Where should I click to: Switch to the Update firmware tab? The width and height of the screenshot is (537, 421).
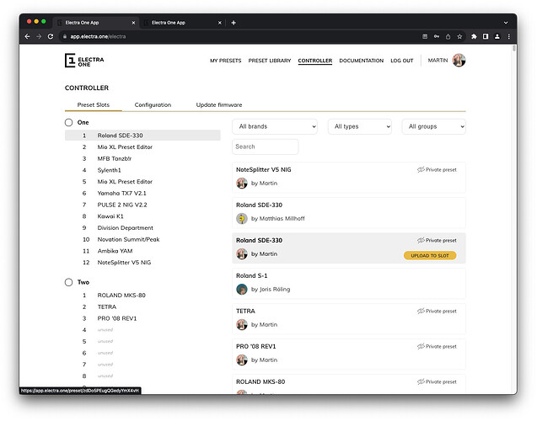219,104
